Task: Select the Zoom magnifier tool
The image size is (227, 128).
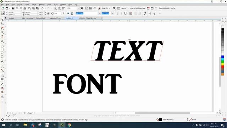Action: coord(2,32)
